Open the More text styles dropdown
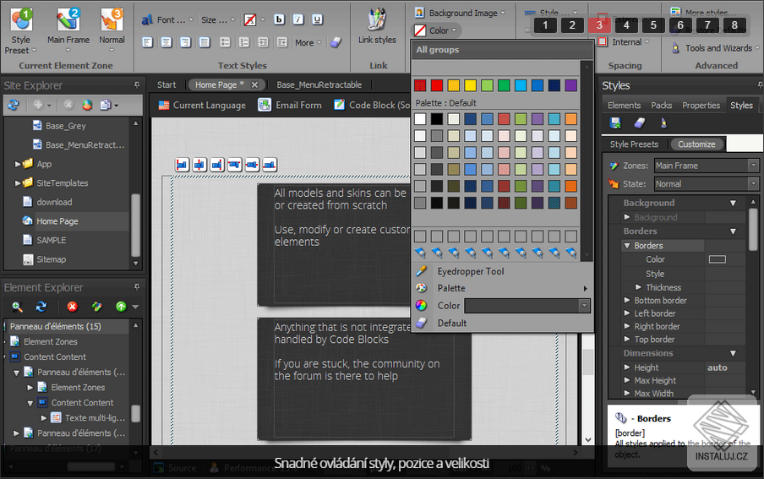 pos(308,42)
